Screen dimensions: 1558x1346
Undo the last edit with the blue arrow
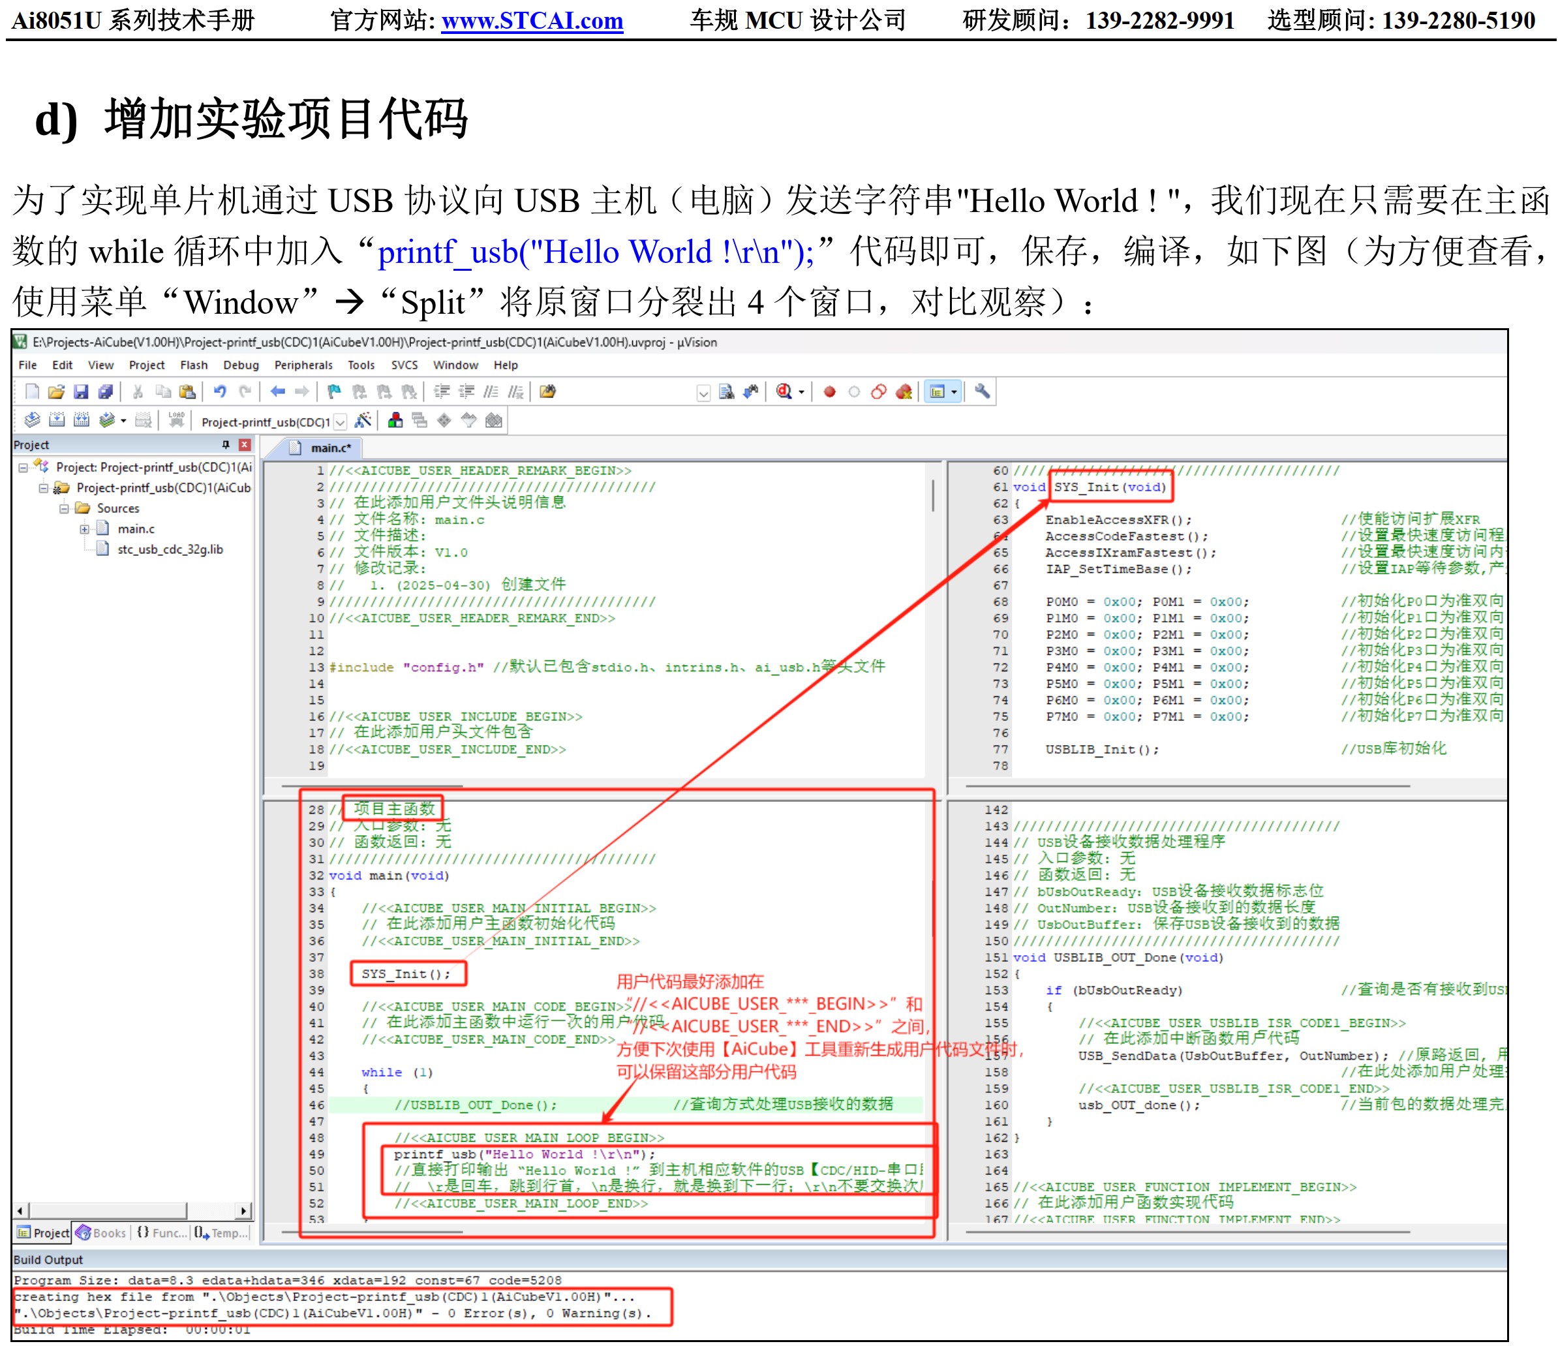(x=221, y=391)
